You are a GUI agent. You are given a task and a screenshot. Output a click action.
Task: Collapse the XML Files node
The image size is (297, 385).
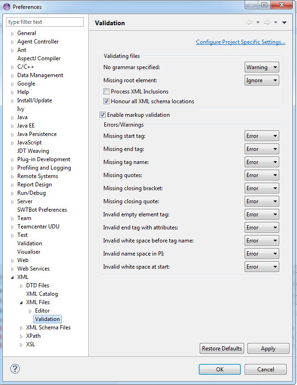tap(21, 303)
